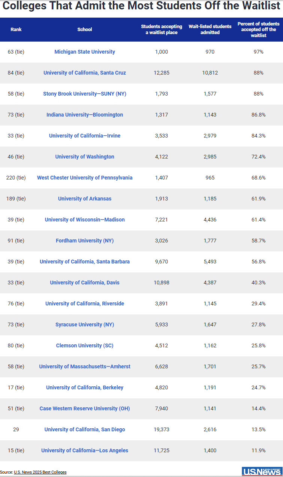Click the Rank column header
This screenshot has height=477, width=283.
[x=16, y=30]
